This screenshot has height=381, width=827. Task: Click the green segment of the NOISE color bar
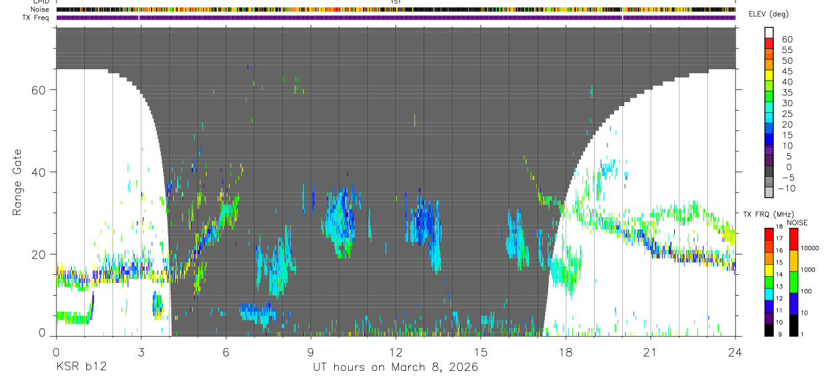(794, 282)
